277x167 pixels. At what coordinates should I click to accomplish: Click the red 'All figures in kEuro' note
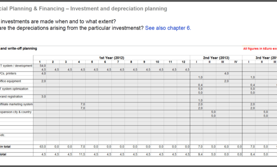260,49
